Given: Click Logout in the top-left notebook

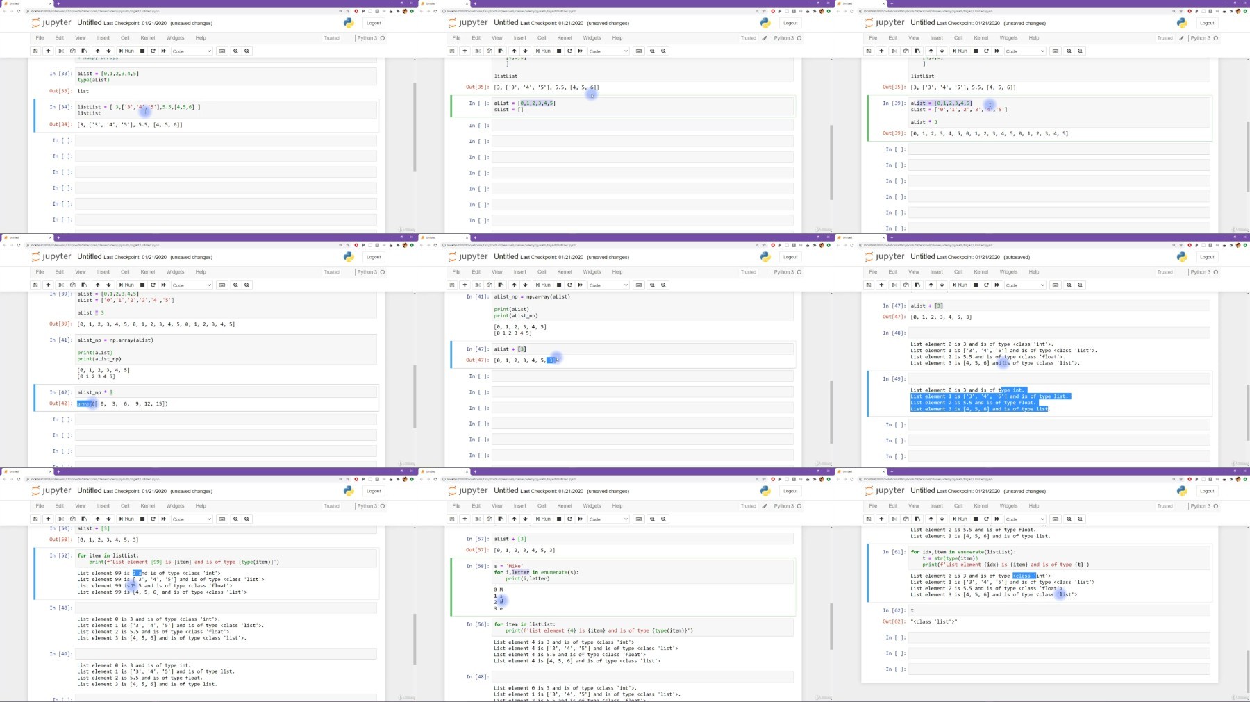Looking at the screenshot, I should coord(374,23).
